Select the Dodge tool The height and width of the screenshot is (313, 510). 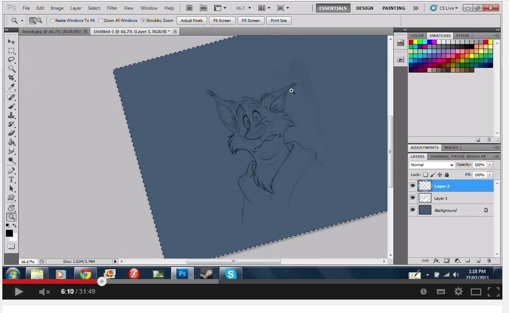(11, 160)
